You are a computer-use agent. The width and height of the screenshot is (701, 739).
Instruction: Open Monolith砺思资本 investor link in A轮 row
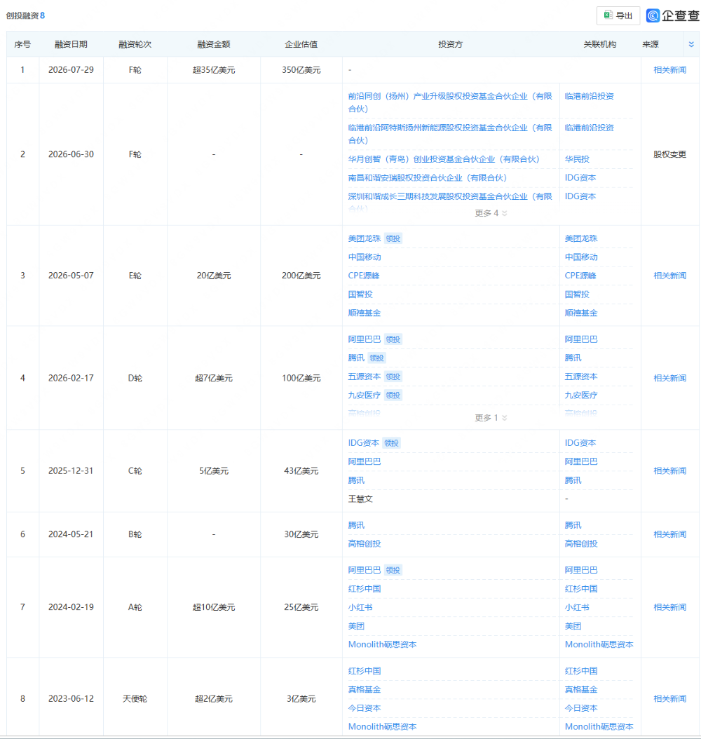tap(382, 644)
